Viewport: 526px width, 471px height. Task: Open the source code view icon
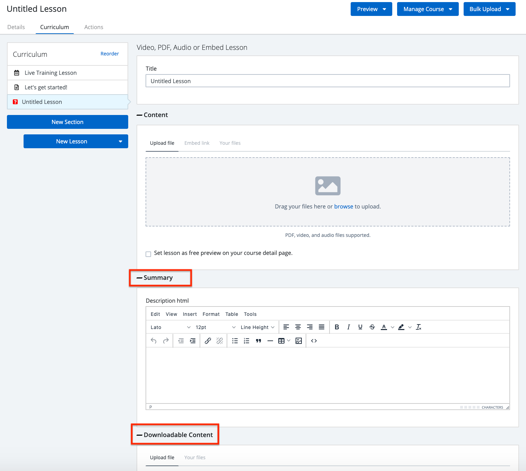pos(314,341)
